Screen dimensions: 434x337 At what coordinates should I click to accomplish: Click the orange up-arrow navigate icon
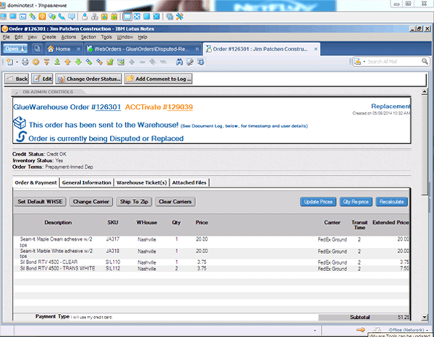[x=68, y=62]
